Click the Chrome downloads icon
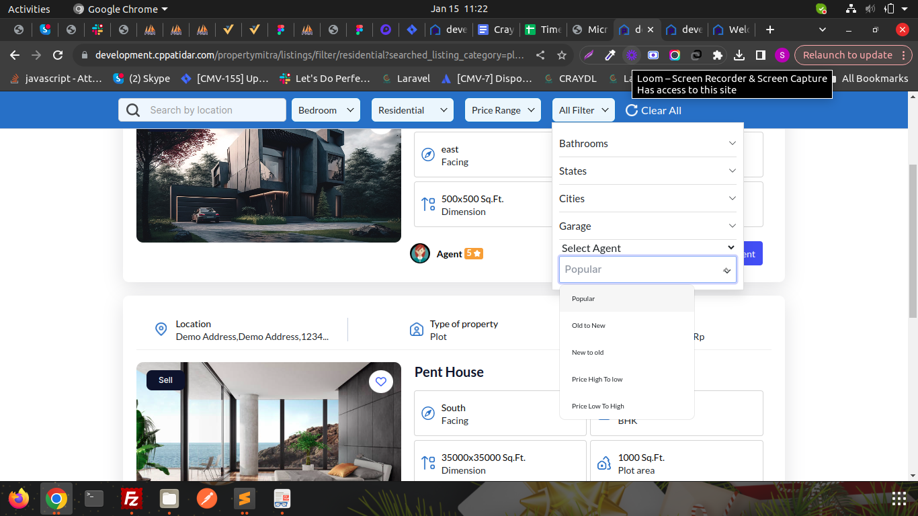This screenshot has height=516, width=918. [x=739, y=55]
